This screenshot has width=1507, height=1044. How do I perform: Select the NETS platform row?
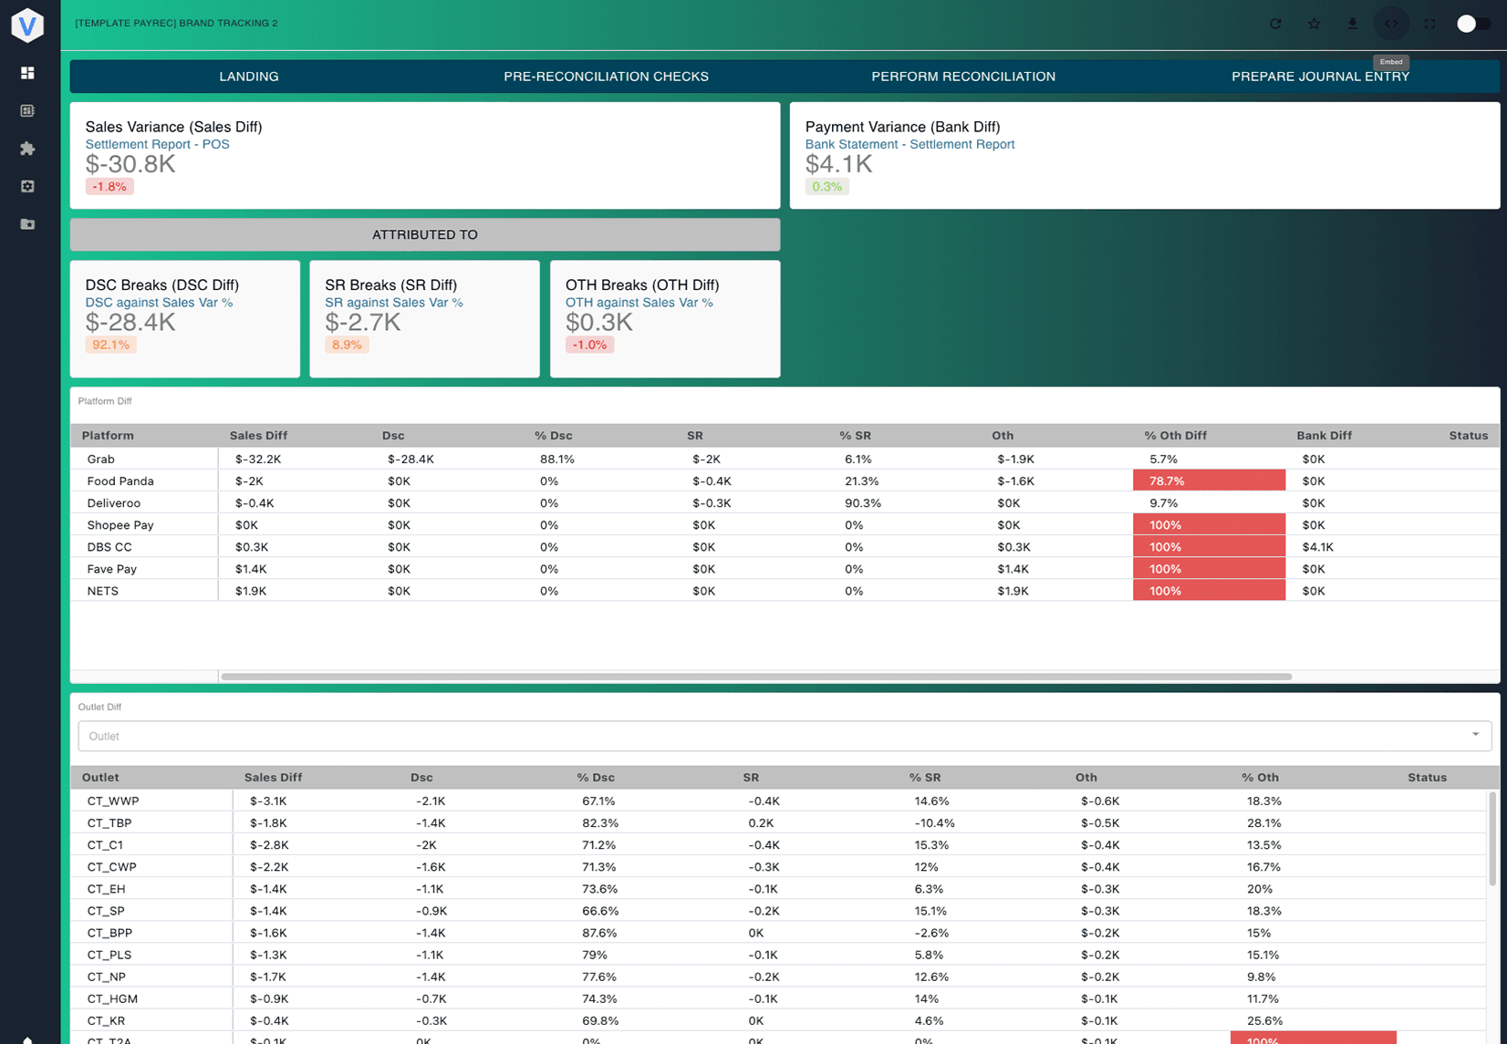(785, 591)
